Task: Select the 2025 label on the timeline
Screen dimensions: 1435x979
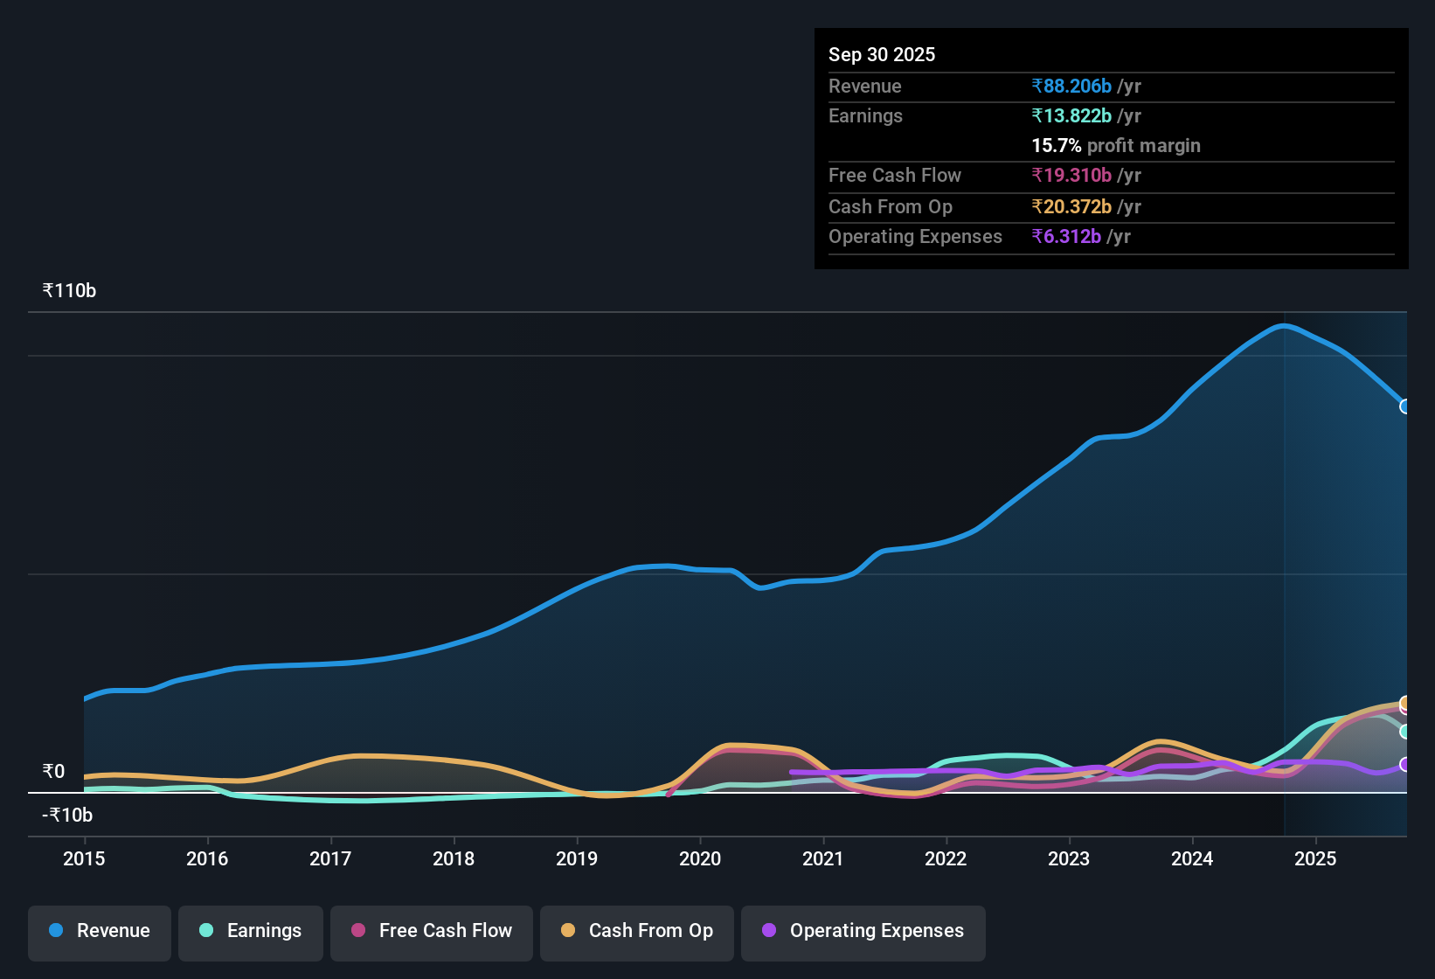Action: pyautogui.click(x=1316, y=859)
